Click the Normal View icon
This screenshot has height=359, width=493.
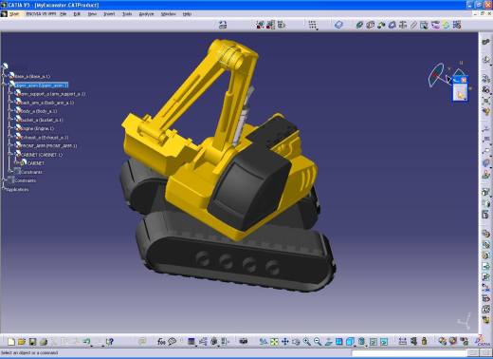pyautogui.click(x=328, y=342)
